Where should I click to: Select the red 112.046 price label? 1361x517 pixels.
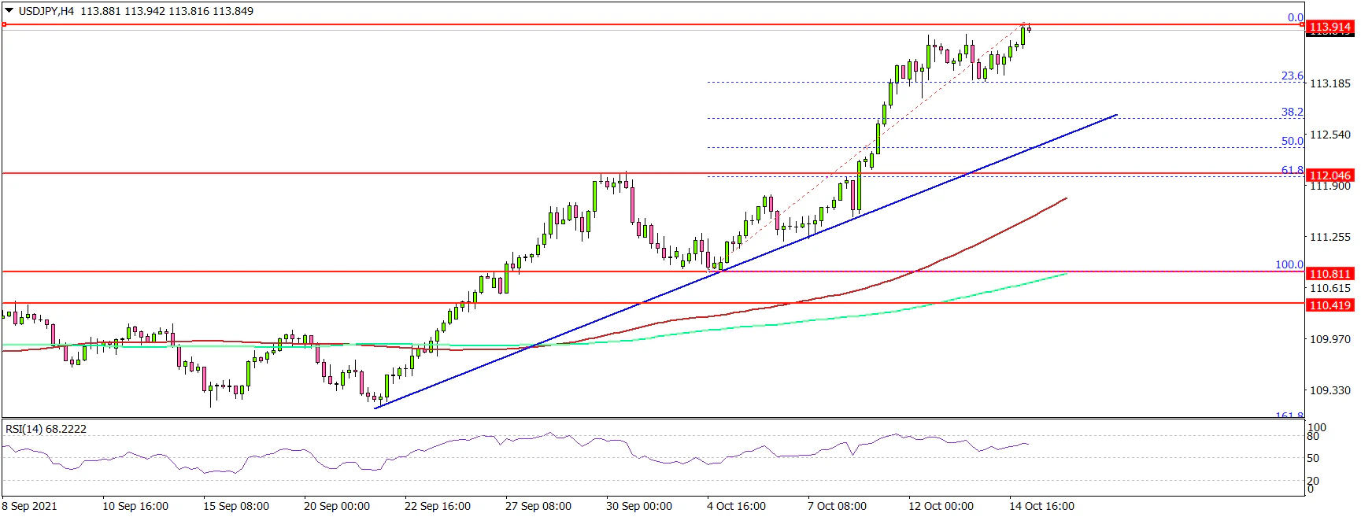point(1330,175)
